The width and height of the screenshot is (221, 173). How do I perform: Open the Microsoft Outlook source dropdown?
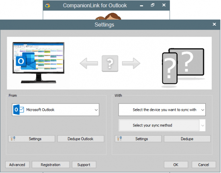point(55,110)
